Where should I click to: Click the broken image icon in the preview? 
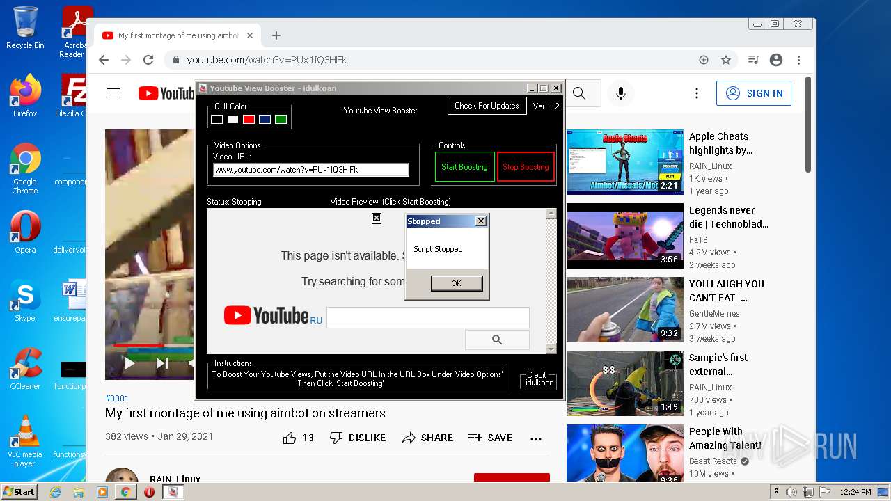(377, 218)
